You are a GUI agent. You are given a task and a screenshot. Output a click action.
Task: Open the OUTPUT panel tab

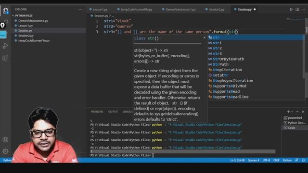coord(113,111)
